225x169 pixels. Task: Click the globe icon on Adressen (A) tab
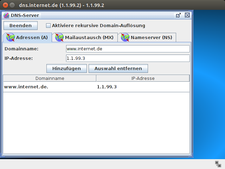11,37
